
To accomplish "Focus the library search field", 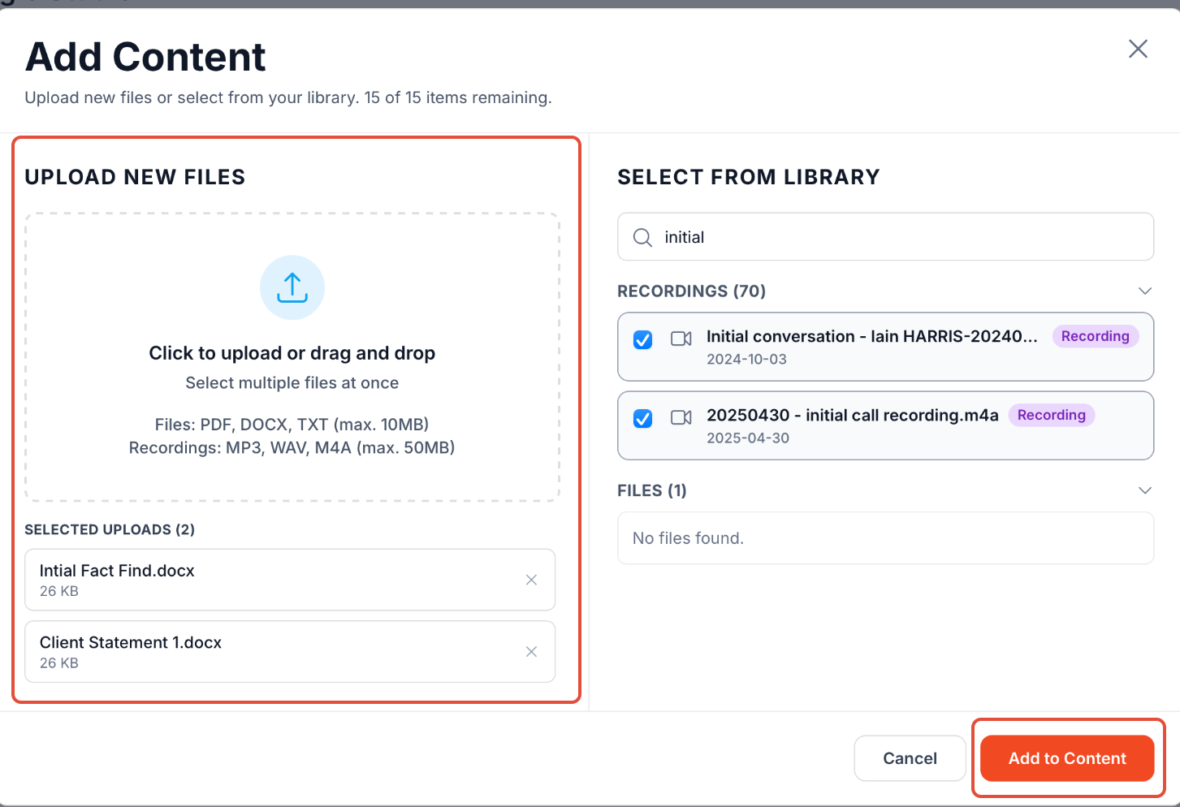I will [x=901, y=237].
